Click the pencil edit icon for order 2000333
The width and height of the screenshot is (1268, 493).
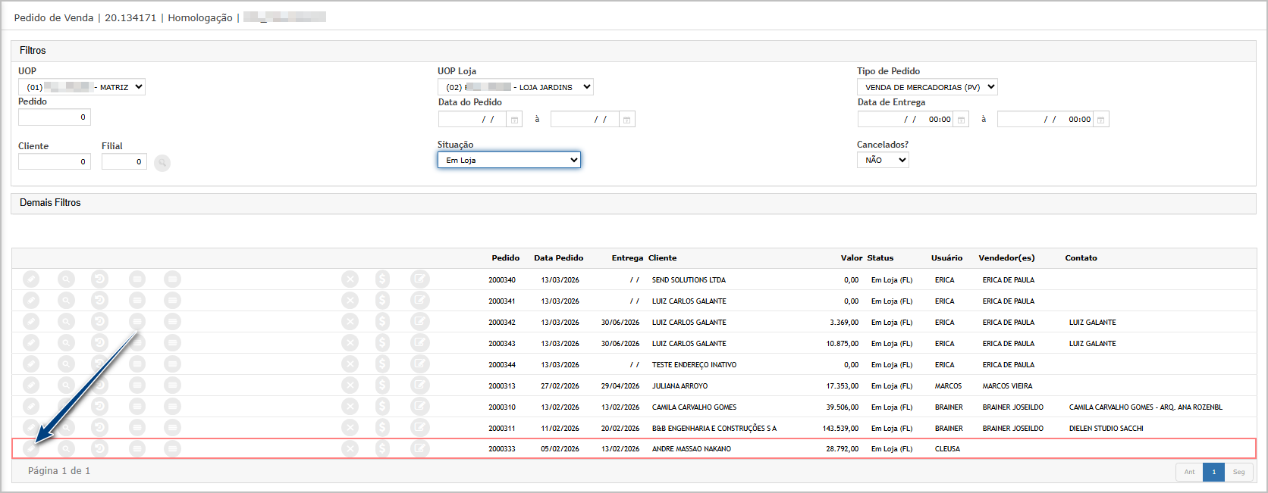pyautogui.click(x=30, y=449)
